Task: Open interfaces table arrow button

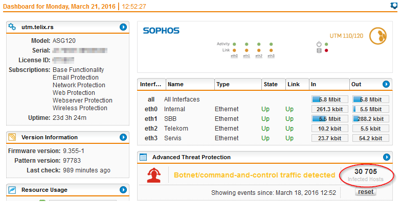Action: (x=386, y=84)
